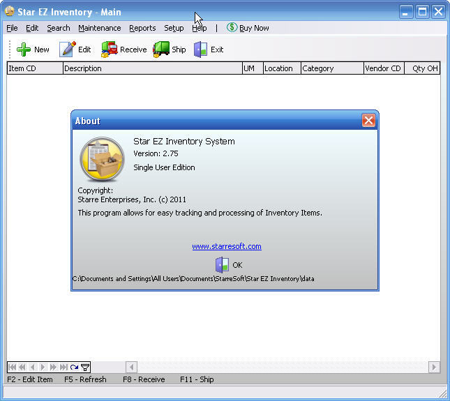
Task: Jump back several records in navigator
Action: tap(22, 367)
